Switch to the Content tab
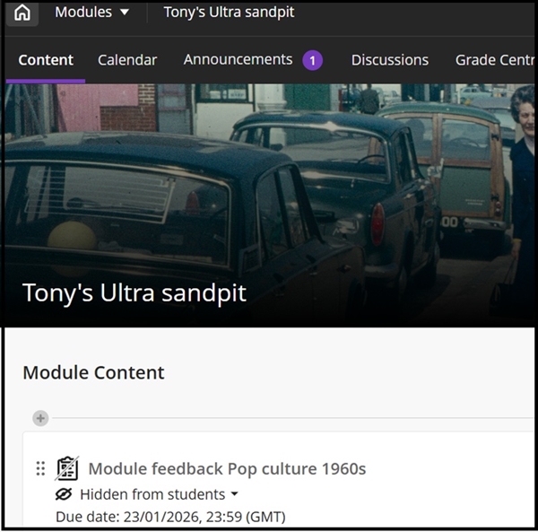The height and width of the screenshot is (532, 538). click(46, 60)
